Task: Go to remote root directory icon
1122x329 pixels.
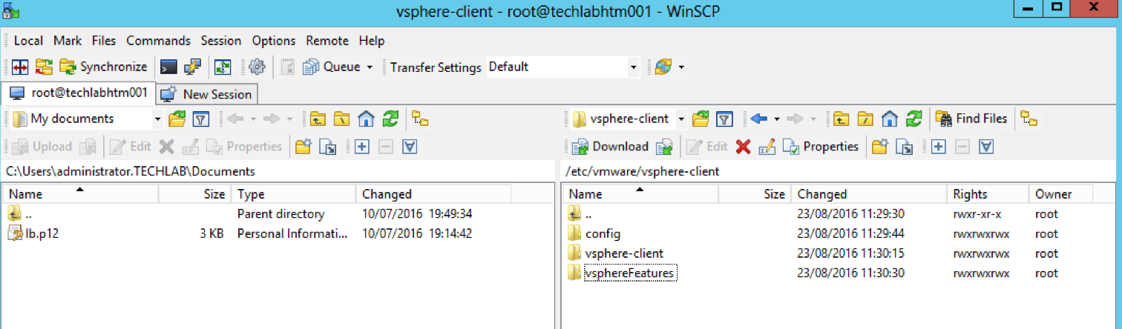Action: (x=865, y=119)
